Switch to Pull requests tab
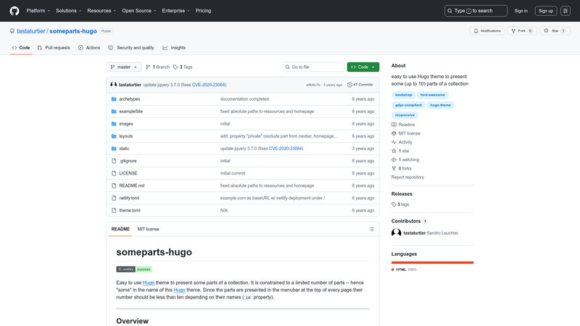This screenshot has width=580, height=326. click(54, 48)
